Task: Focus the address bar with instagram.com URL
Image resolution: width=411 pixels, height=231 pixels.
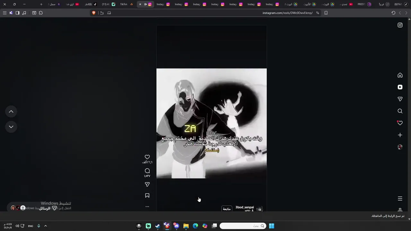Action: click(287, 13)
